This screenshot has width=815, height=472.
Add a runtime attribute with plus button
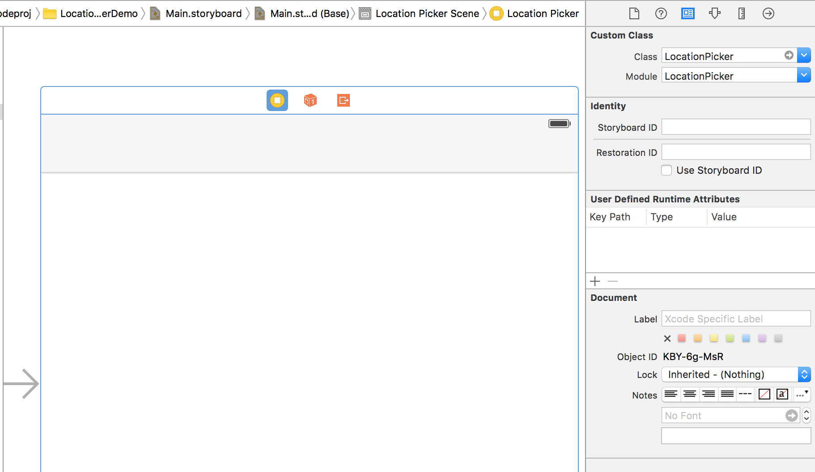(595, 281)
